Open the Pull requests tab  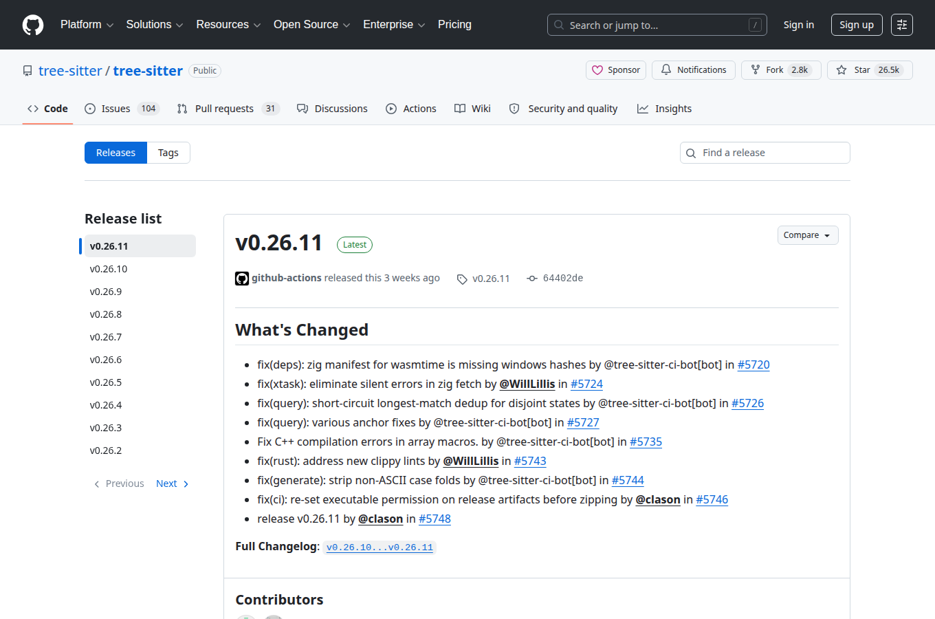click(228, 109)
